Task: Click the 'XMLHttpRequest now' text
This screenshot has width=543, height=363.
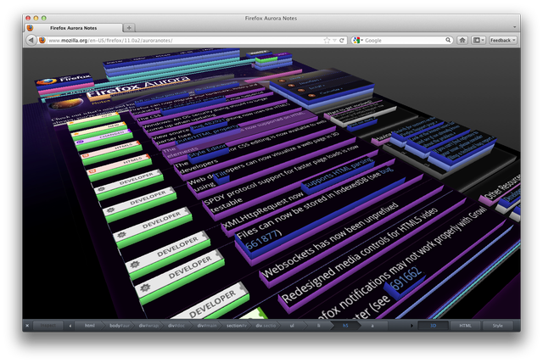Action: click(262, 209)
